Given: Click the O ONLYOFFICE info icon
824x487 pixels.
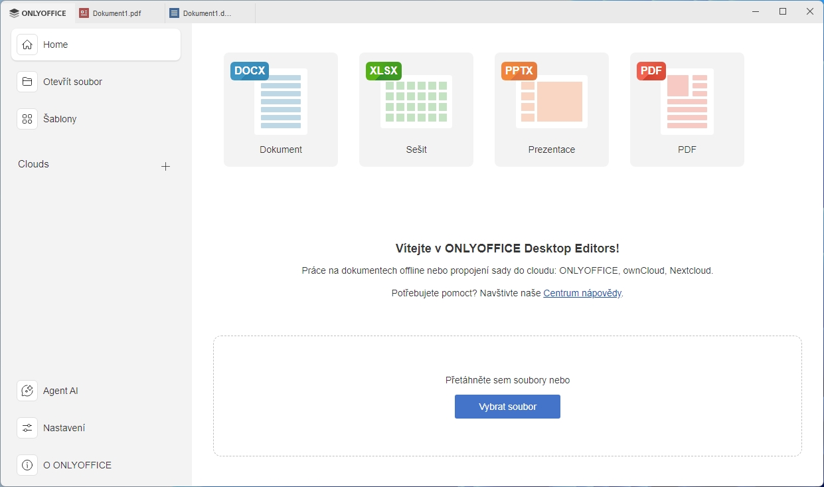Looking at the screenshot, I should point(27,465).
